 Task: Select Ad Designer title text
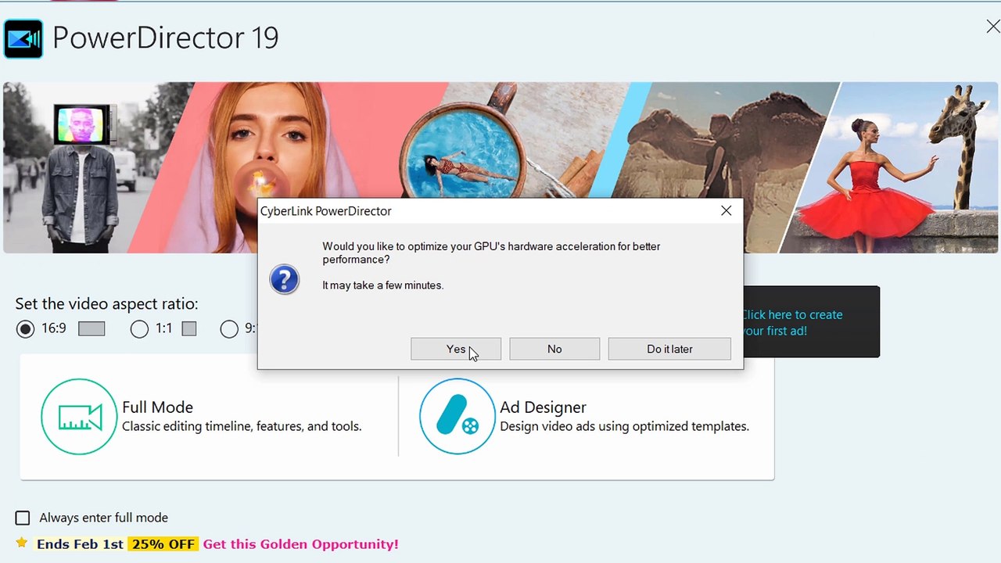point(543,407)
